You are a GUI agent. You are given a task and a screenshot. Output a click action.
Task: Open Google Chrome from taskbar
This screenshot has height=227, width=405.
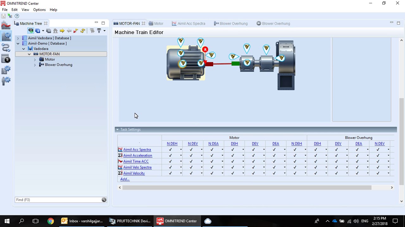[x=51, y=221]
